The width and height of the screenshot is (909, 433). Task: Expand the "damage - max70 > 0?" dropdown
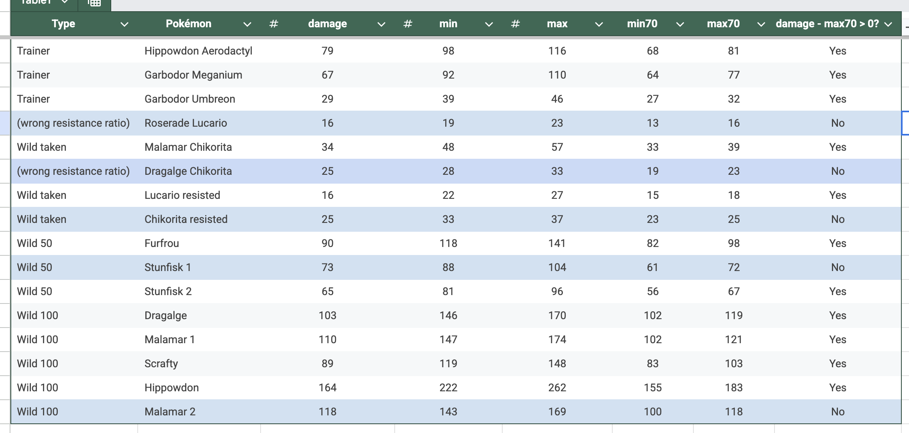pos(889,24)
